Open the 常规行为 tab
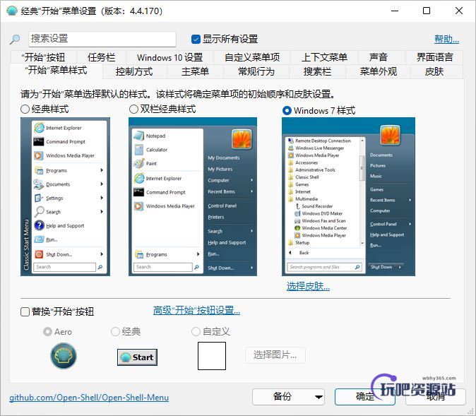The height and width of the screenshot is (416, 476). 256,71
